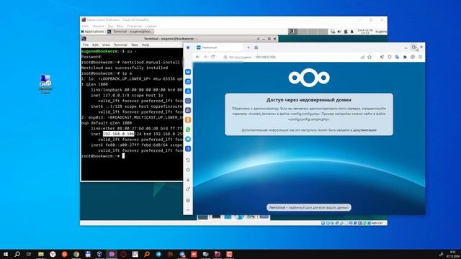Viewport: 461px width, 259px height.
Task: Open Telegram from the taskbar
Action: (x=158, y=254)
